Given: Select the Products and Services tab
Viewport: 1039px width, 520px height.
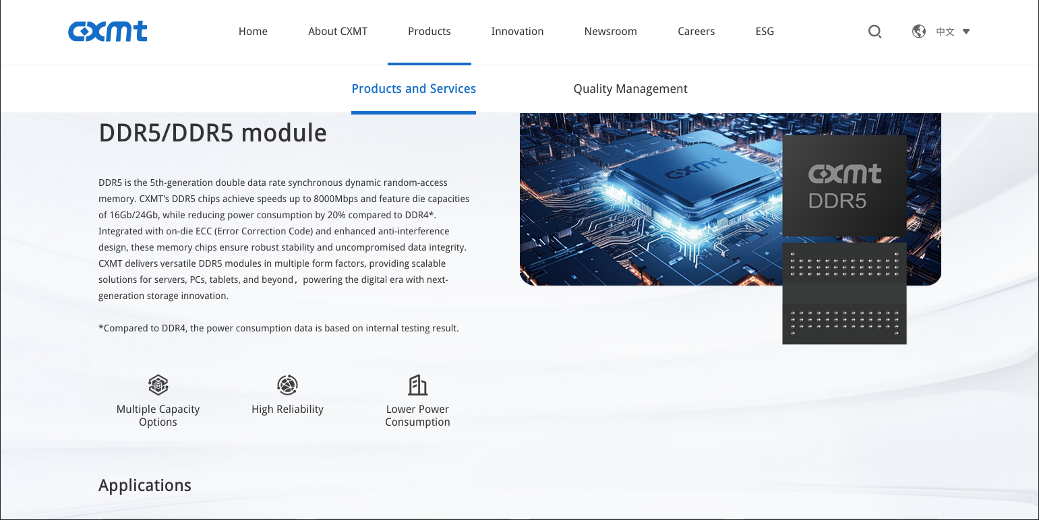Looking at the screenshot, I should pyautogui.click(x=413, y=89).
